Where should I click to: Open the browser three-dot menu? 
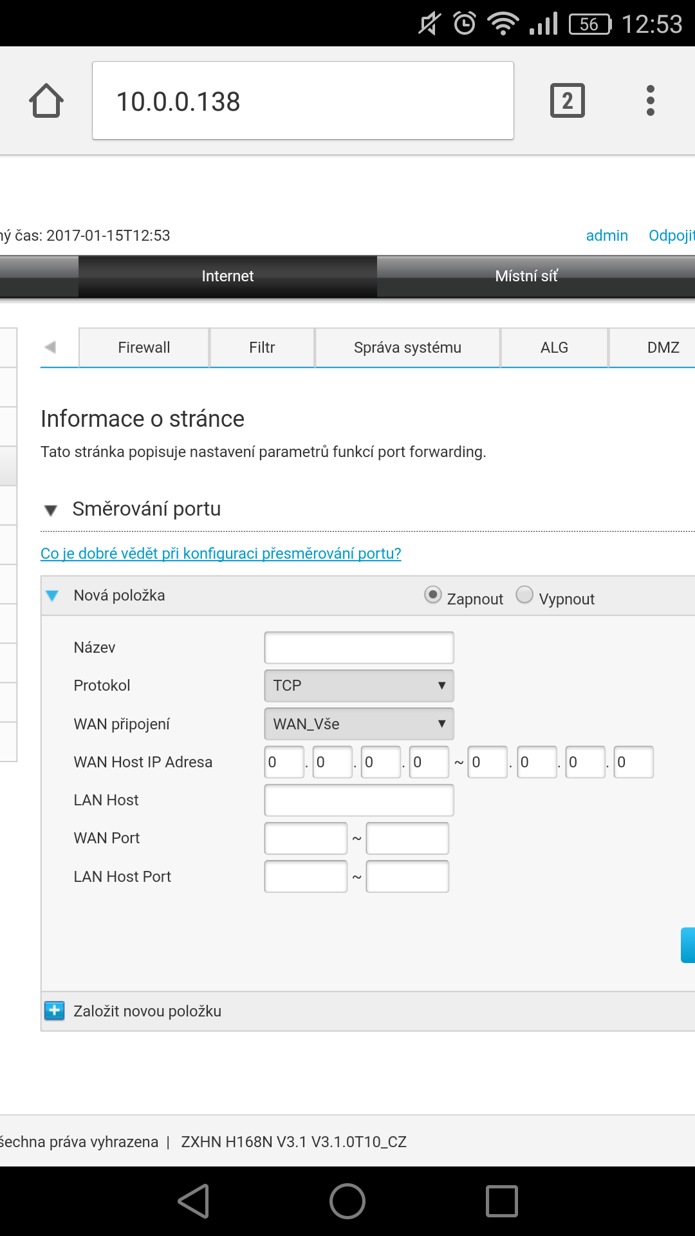[650, 100]
